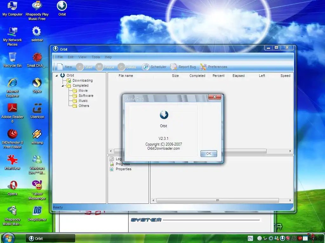Select the winamp desktop icon
325x243 pixels.
tap(37, 137)
